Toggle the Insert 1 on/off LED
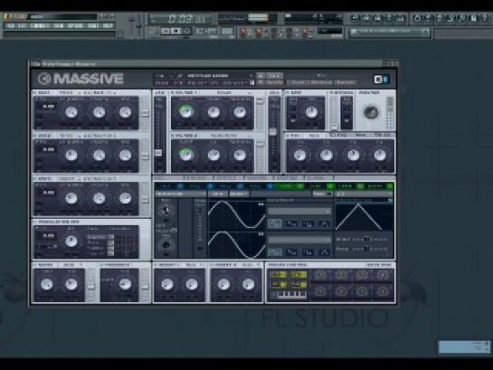The image size is (493, 370). pos(156,265)
